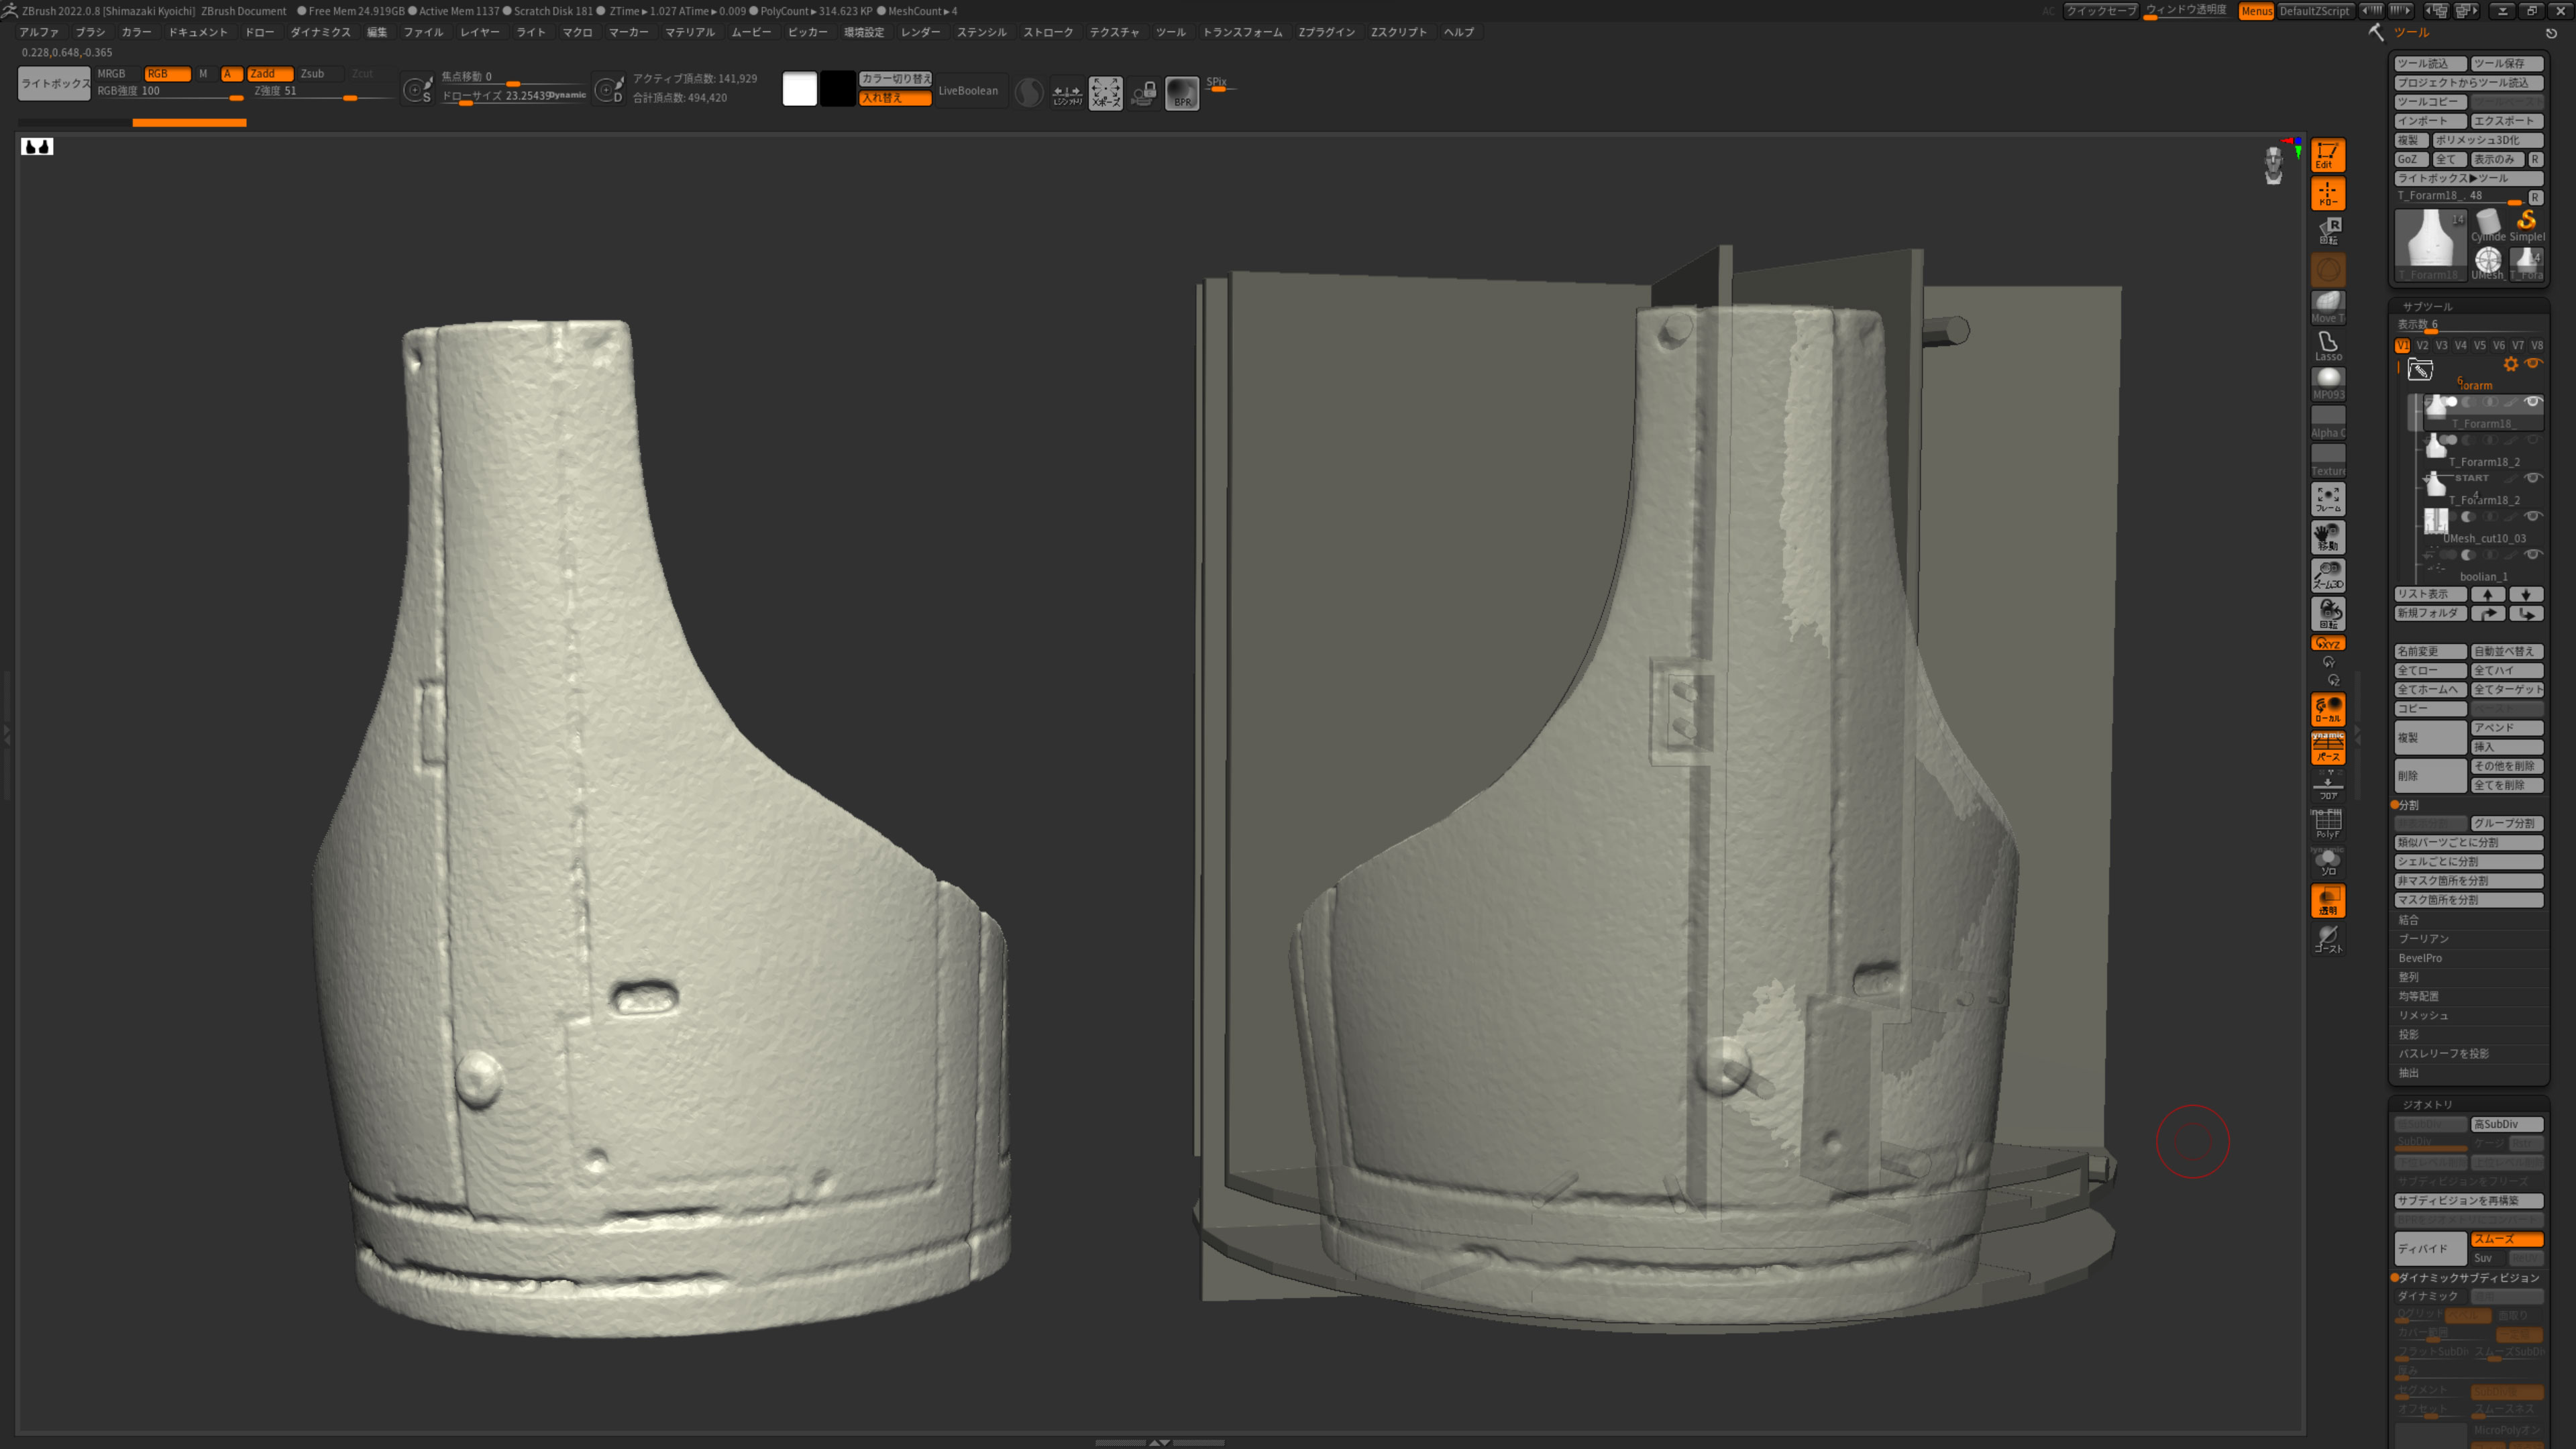
Task: Open the ファイル (File) menu
Action: (x=423, y=32)
